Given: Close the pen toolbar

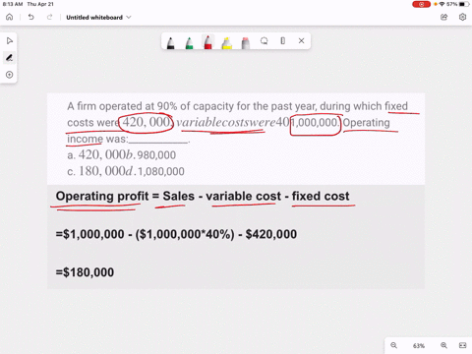Looking at the screenshot, I should tap(302, 40).
